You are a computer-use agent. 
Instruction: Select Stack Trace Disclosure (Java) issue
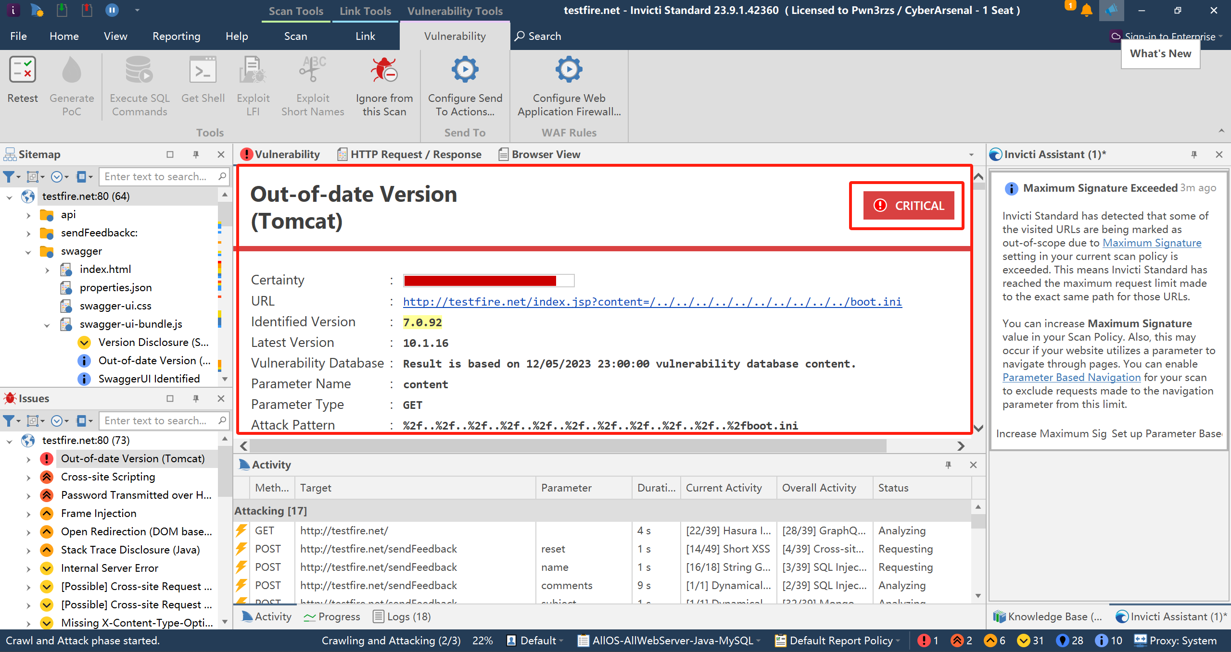point(130,550)
